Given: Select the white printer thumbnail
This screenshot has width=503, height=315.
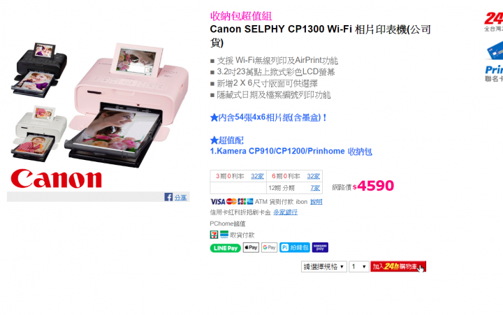Looking at the screenshot, I should click(x=39, y=133).
